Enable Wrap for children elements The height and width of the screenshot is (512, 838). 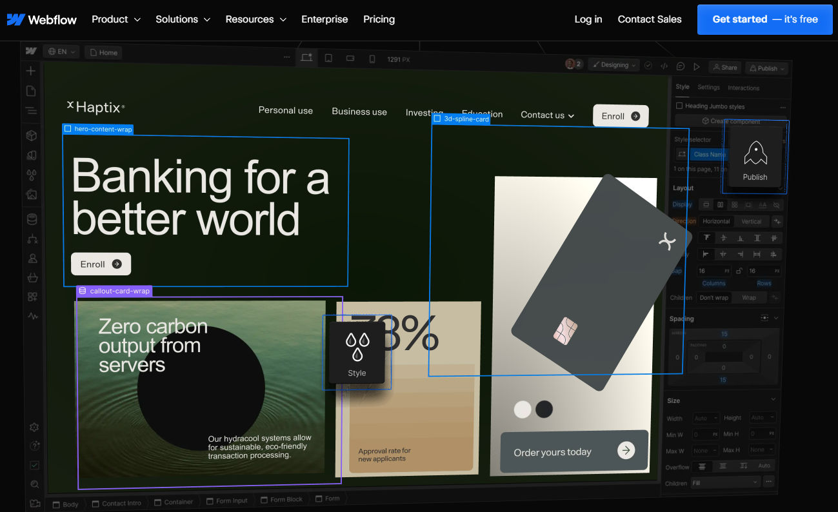(x=749, y=297)
